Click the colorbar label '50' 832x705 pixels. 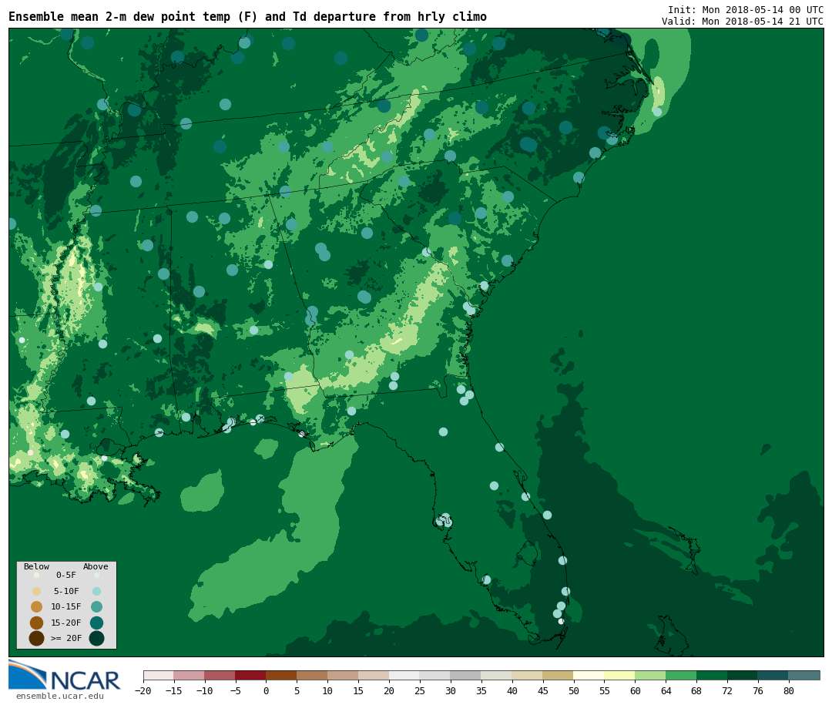pos(574,690)
